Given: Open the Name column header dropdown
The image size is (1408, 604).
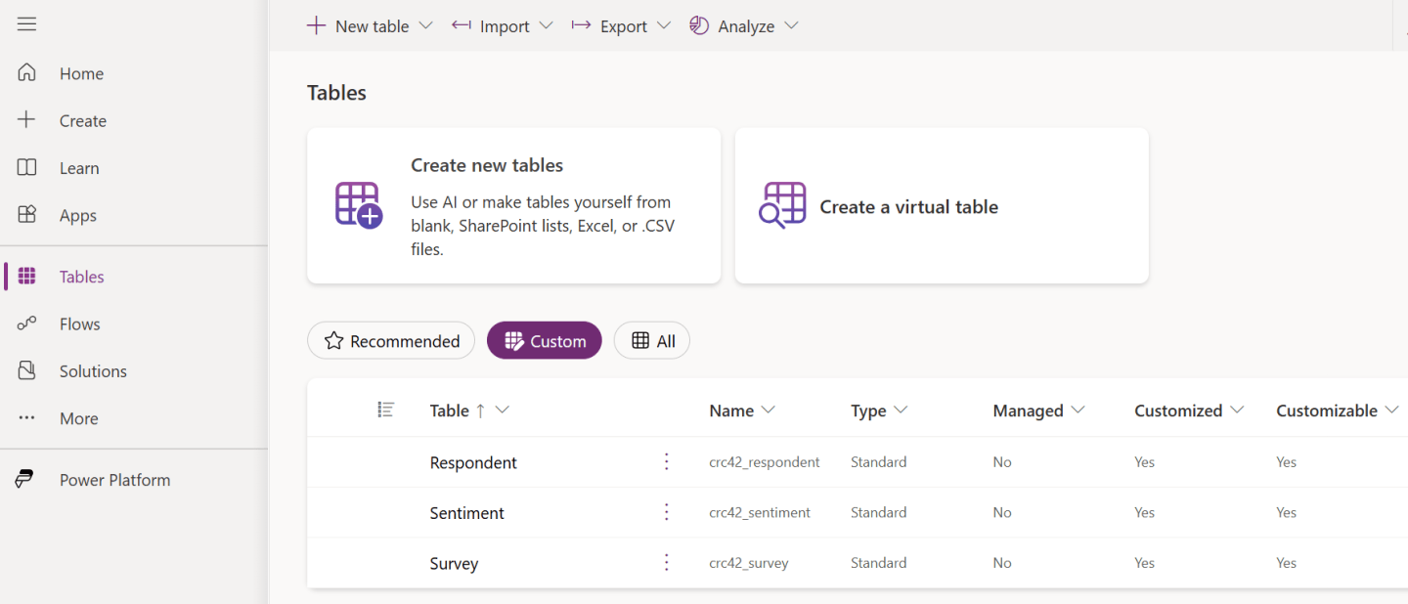Looking at the screenshot, I should tap(769, 410).
